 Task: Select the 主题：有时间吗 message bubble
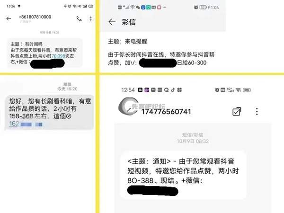pyautogui.click(x=45, y=53)
